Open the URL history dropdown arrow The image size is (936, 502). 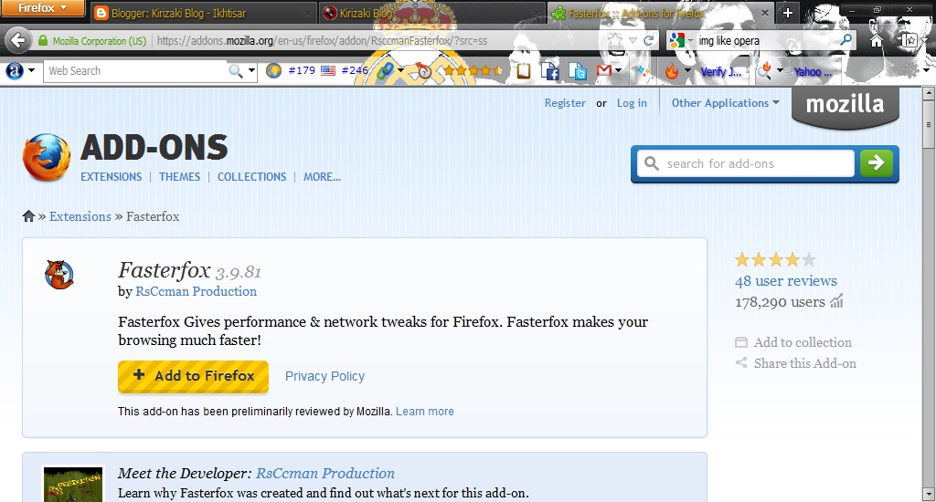[x=633, y=41]
